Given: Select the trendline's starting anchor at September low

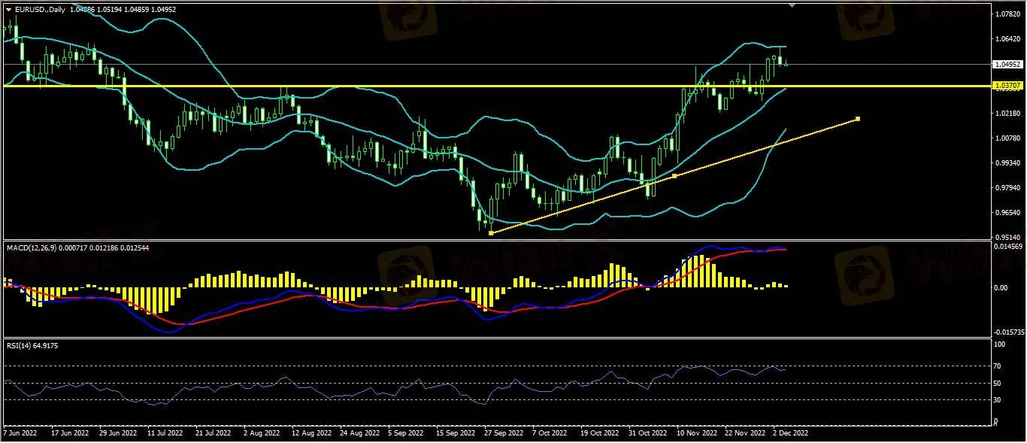Looking at the screenshot, I should click(x=491, y=233).
